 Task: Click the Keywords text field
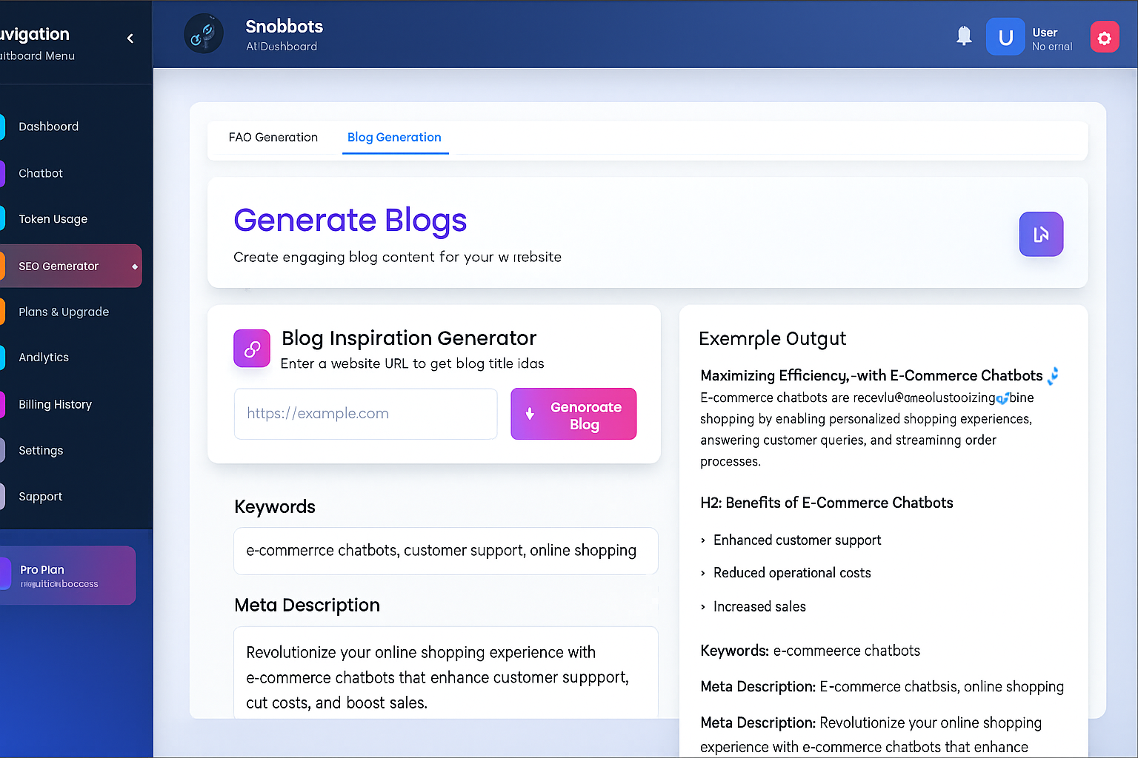pos(445,551)
